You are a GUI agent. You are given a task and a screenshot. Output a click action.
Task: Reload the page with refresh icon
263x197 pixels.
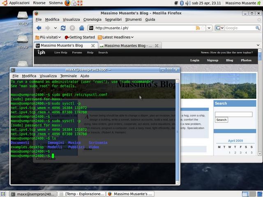(x=63, y=28)
